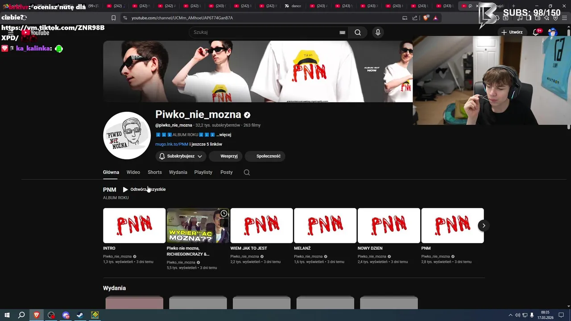This screenshot has width=571, height=321.
Task: Open the account avatar menu
Action: point(553,32)
